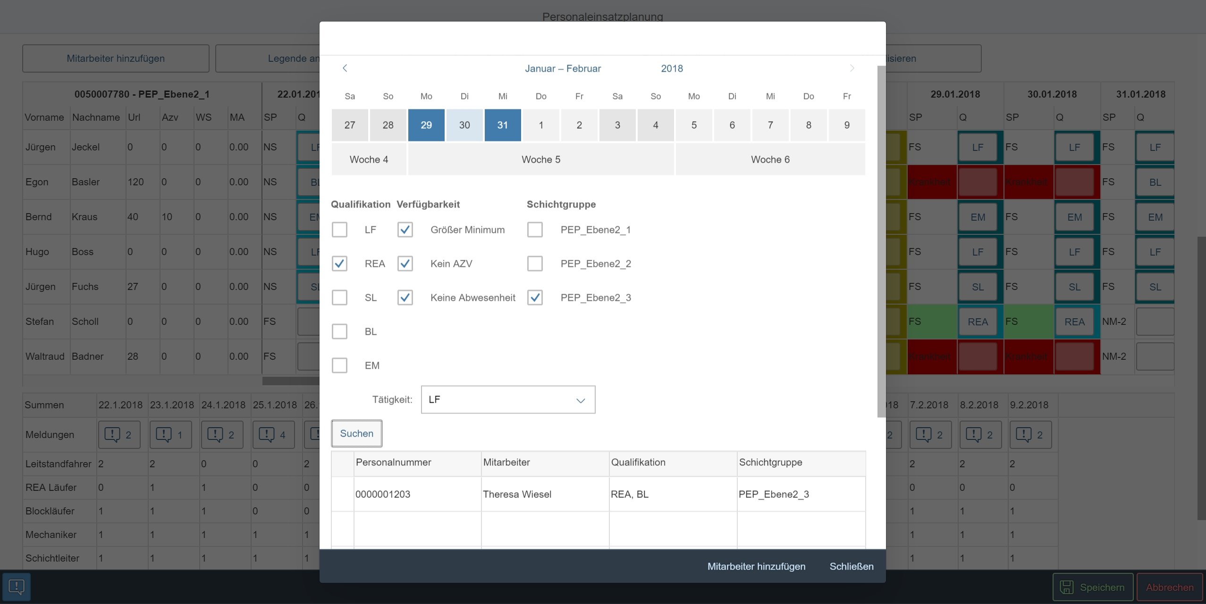Open messages icon for 23.1.2018
The width and height of the screenshot is (1206, 604).
[x=170, y=434]
